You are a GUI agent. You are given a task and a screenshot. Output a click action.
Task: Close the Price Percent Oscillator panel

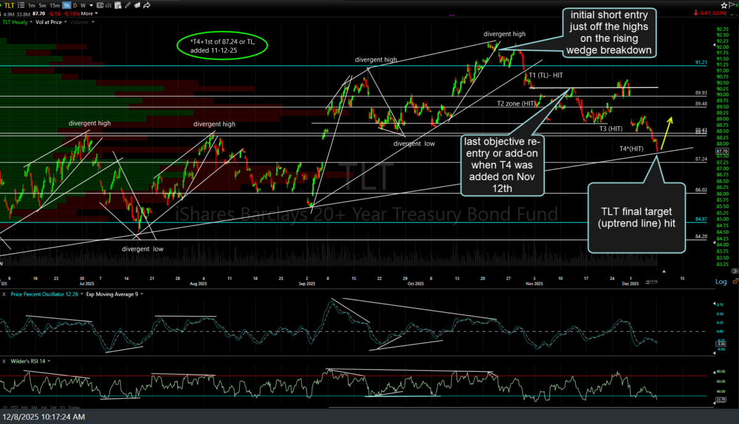point(4,294)
